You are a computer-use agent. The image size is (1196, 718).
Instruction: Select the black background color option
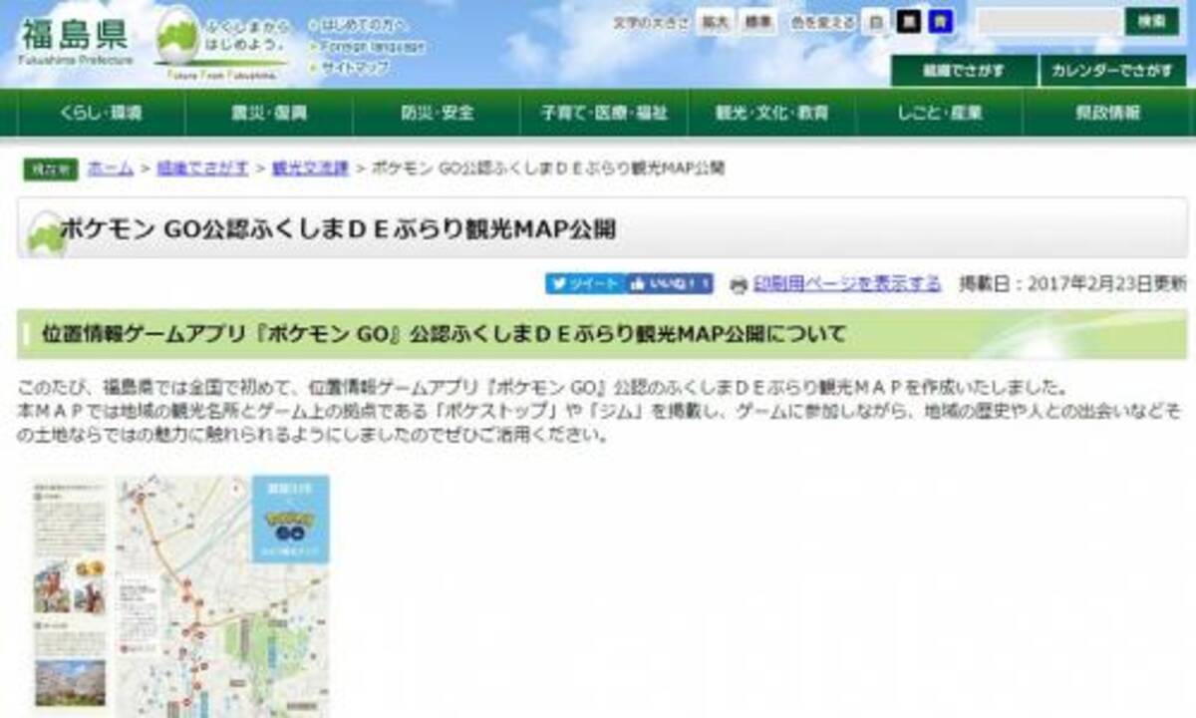coord(910,23)
